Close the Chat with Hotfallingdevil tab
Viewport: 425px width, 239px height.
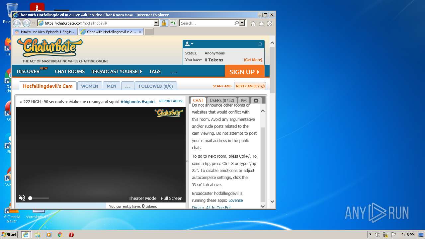[x=140, y=32]
